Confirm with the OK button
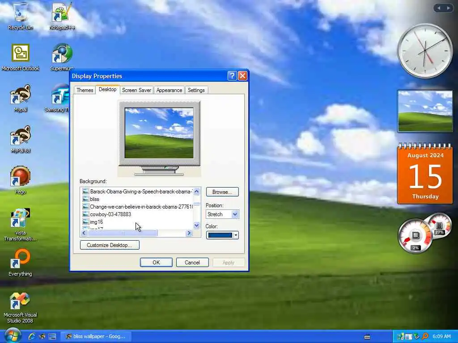 click(156, 263)
